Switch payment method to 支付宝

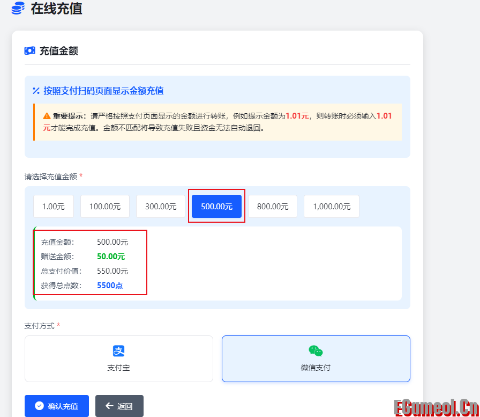119,359
